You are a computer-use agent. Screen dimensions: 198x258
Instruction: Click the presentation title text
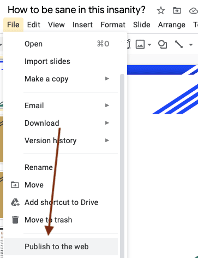(76, 10)
